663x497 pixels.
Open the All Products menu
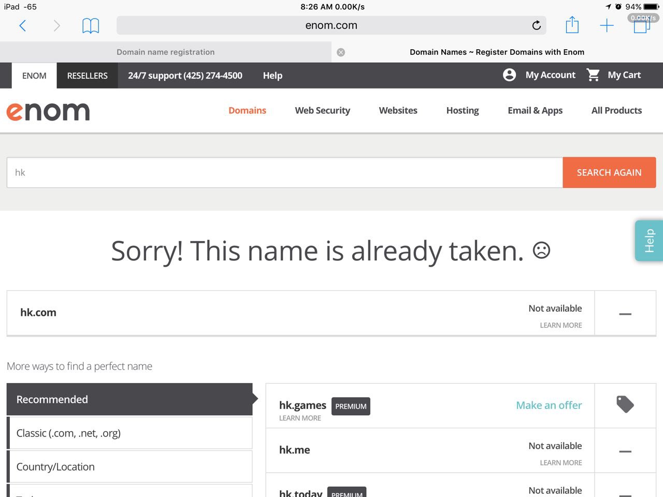[x=616, y=110]
